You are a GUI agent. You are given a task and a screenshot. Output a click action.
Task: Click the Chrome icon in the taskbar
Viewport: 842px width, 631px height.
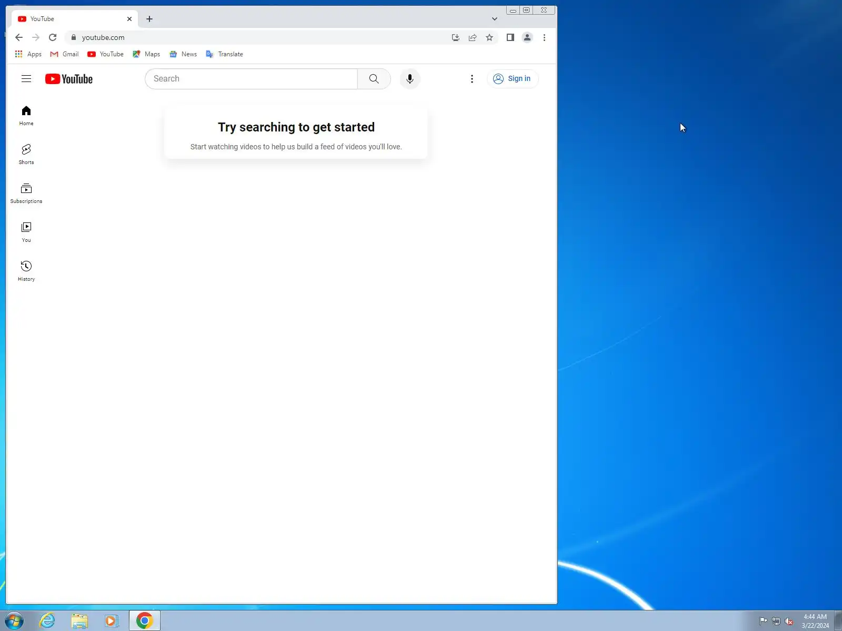pos(144,620)
